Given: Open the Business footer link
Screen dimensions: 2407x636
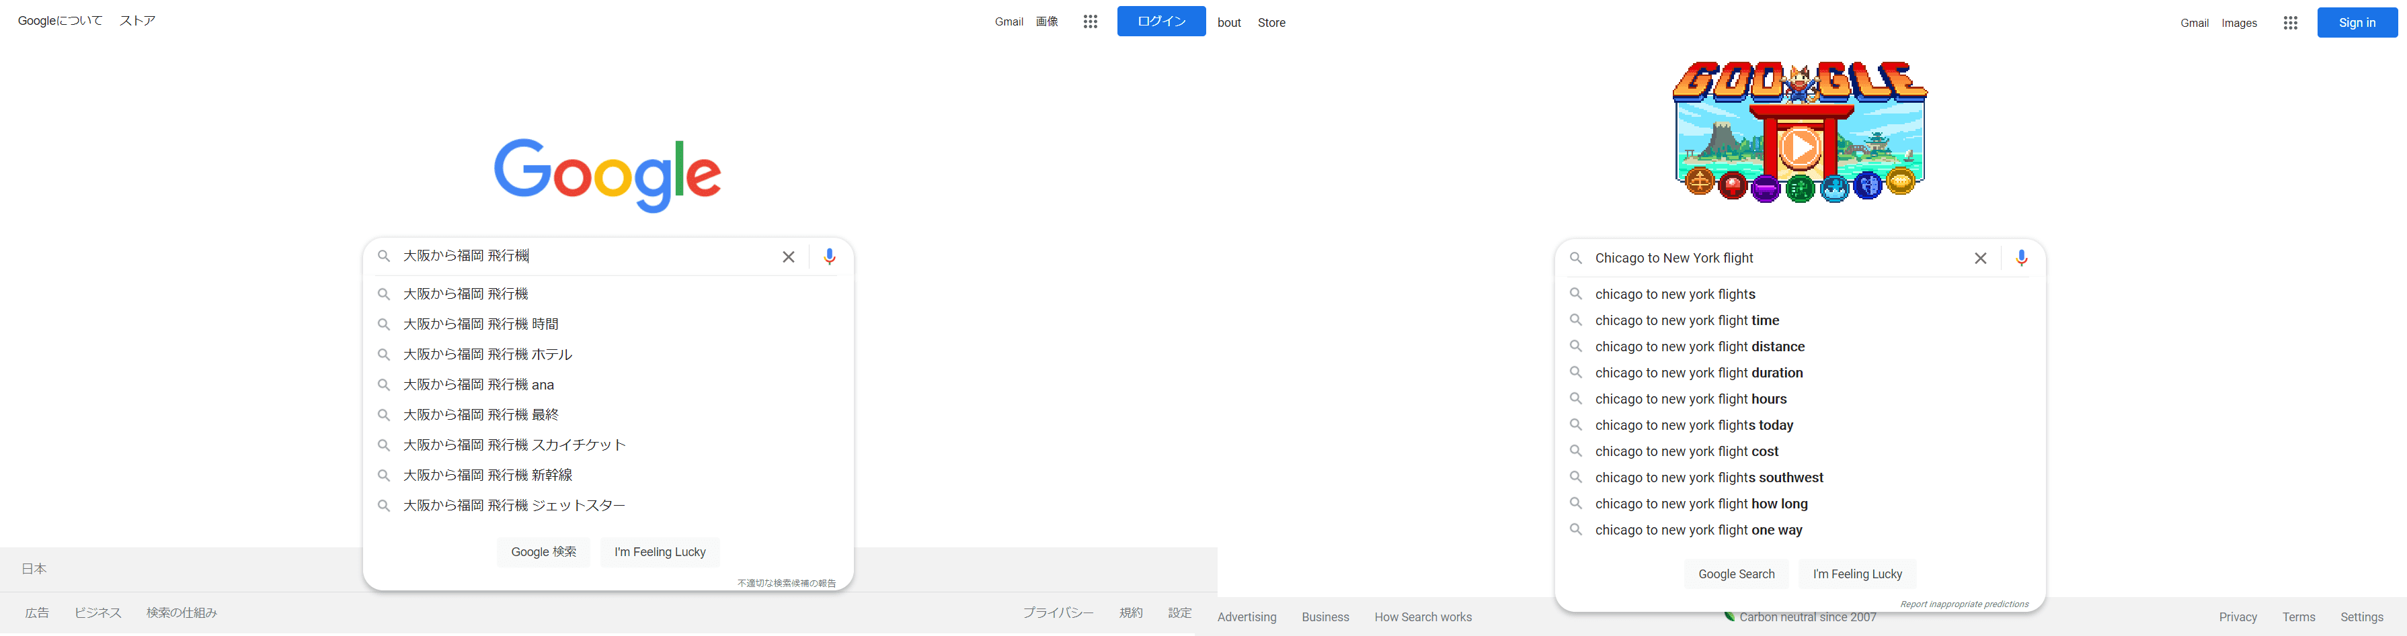Looking at the screenshot, I should pos(1325,617).
